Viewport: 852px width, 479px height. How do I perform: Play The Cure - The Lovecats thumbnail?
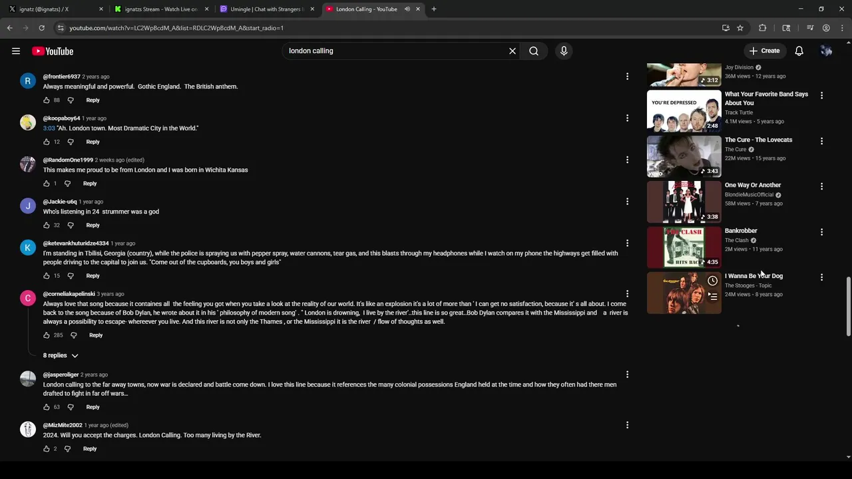[684, 156]
